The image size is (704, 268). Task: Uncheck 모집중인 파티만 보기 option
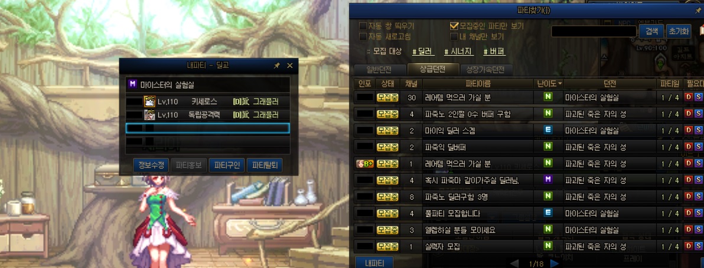(454, 26)
